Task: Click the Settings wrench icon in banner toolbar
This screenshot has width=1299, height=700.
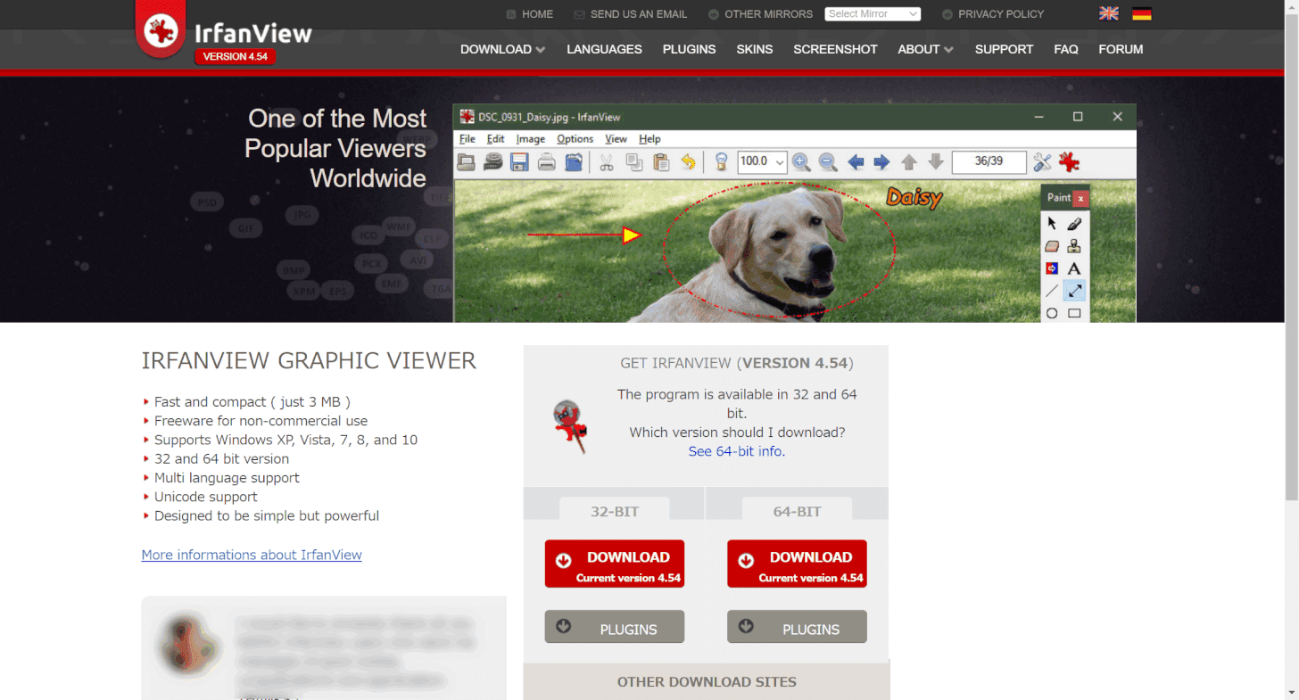Action: pyautogui.click(x=1042, y=162)
